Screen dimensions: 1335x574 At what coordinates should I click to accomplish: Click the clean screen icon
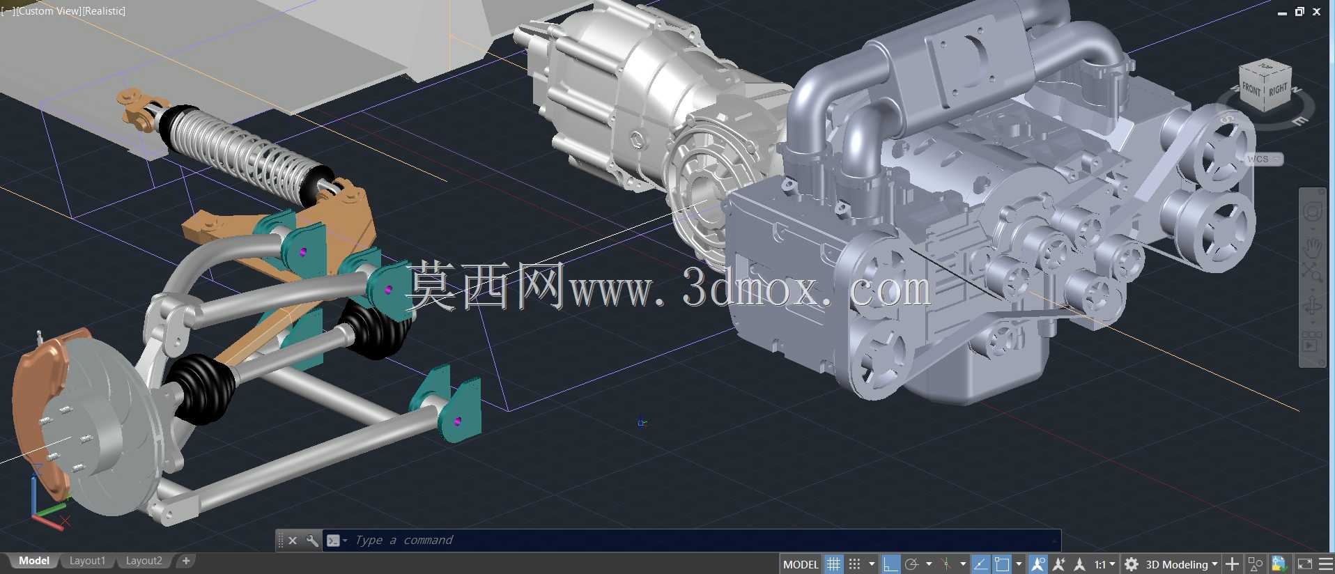click(x=1305, y=564)
